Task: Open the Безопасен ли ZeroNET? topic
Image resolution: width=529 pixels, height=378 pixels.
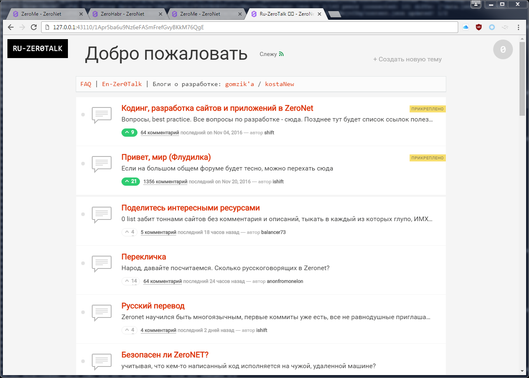Action: (x=165, y=355)
